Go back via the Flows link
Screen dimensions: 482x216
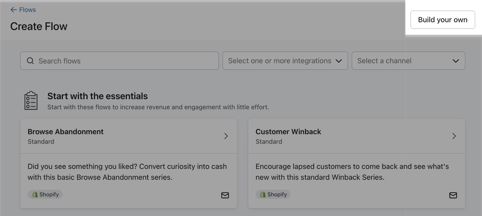click(x=28, y=10)
